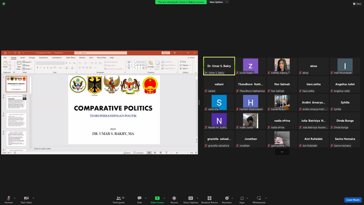Expand the View Options dropdown
This screenshot has width=364, height=205.
218,2
